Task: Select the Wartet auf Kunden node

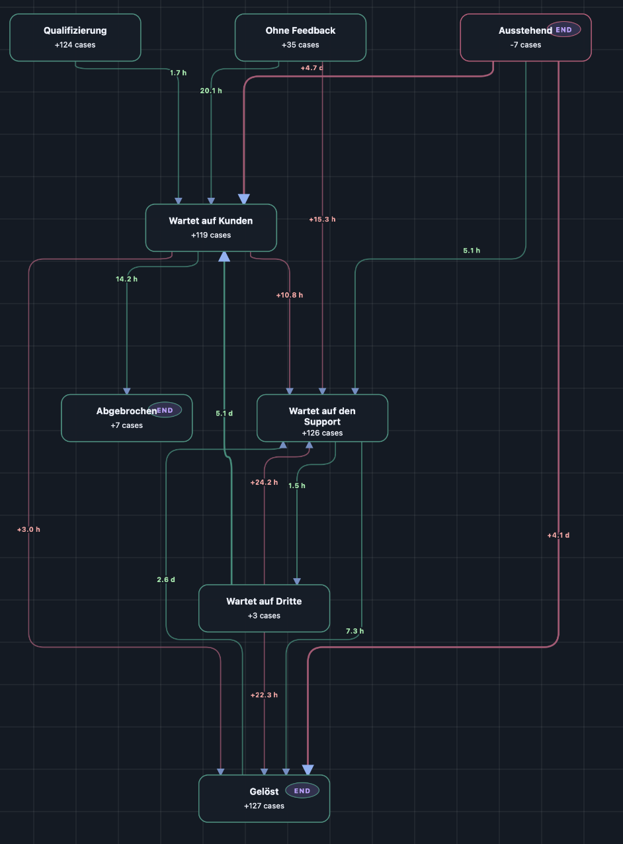Action: click(x=211, y=228)
